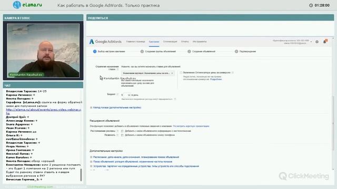Click help icon next to 'Бюджет'
Viewport: 337px width, 189px height.
coord(117,94)
